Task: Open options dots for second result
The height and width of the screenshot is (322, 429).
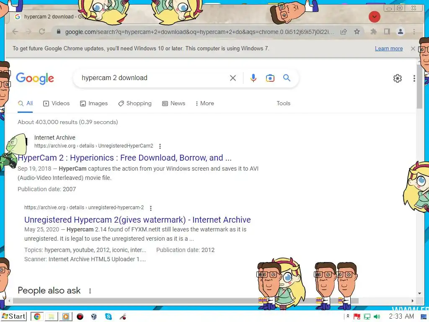Action: click(x=150, y=208)
